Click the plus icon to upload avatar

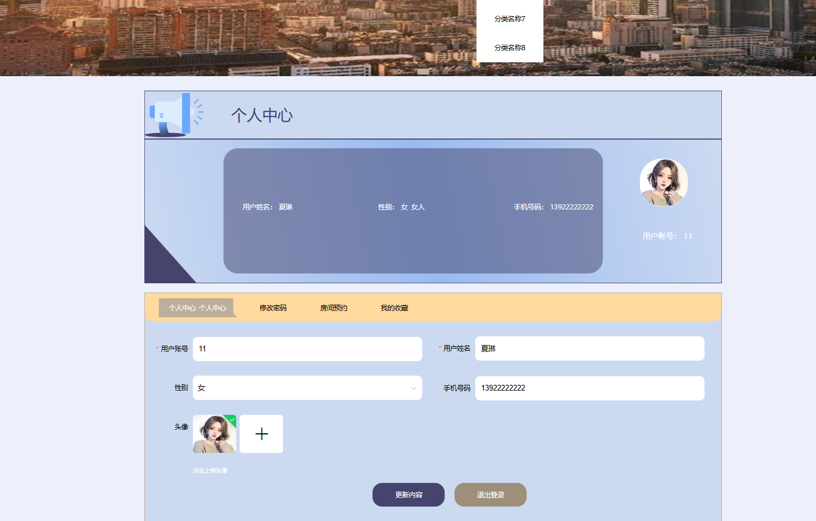coord(261,434)
